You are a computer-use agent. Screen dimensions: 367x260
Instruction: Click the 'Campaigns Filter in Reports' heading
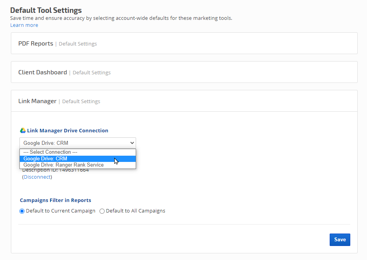(x=55, y=200)
